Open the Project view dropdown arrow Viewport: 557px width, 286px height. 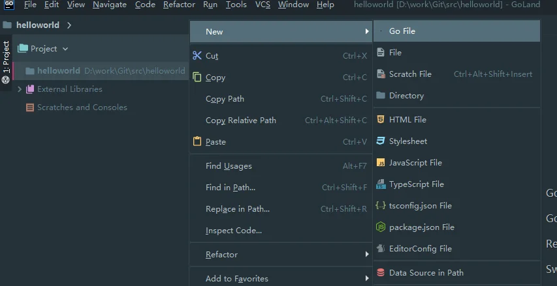coord(65,49)
